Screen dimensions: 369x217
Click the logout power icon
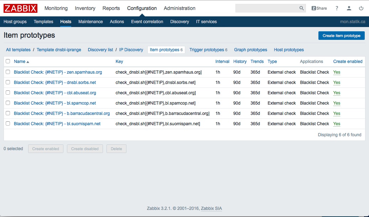tap(361, 8)
